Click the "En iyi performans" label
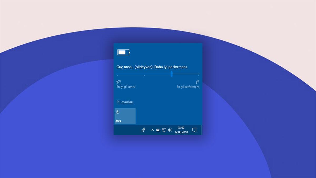Screen dimensions: 316x178 tap(188, 87)
